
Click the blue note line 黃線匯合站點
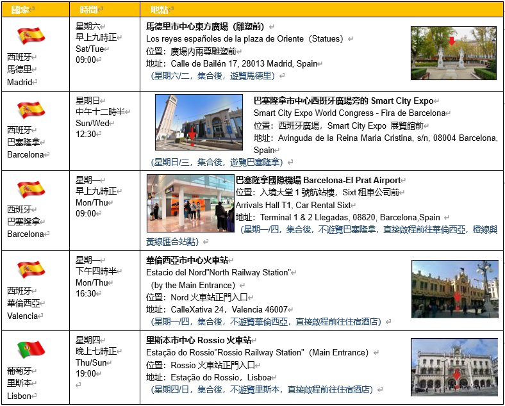point(172,241)
